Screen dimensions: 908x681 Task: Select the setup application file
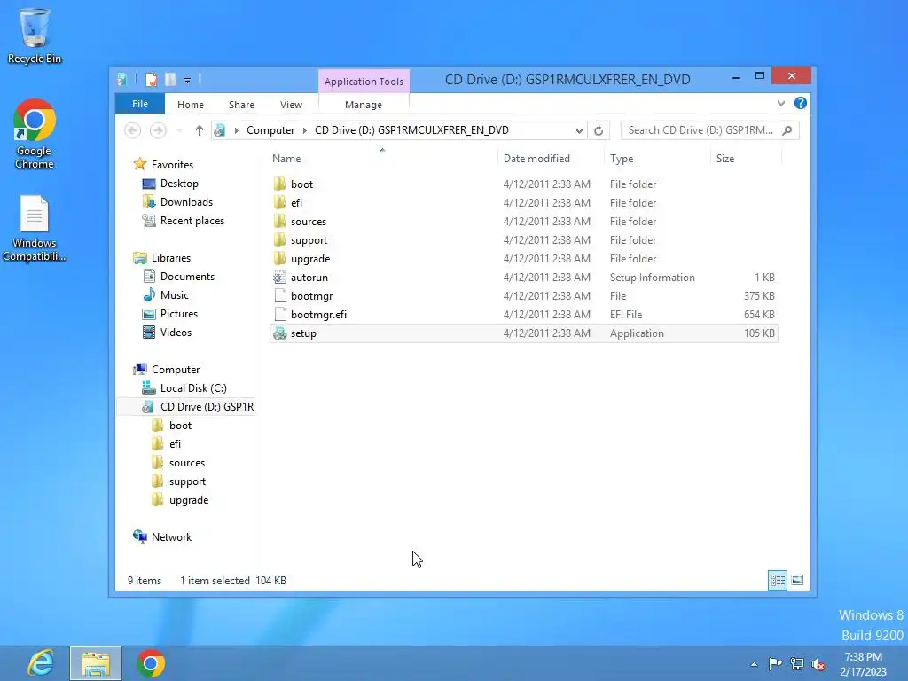(524, 333)
